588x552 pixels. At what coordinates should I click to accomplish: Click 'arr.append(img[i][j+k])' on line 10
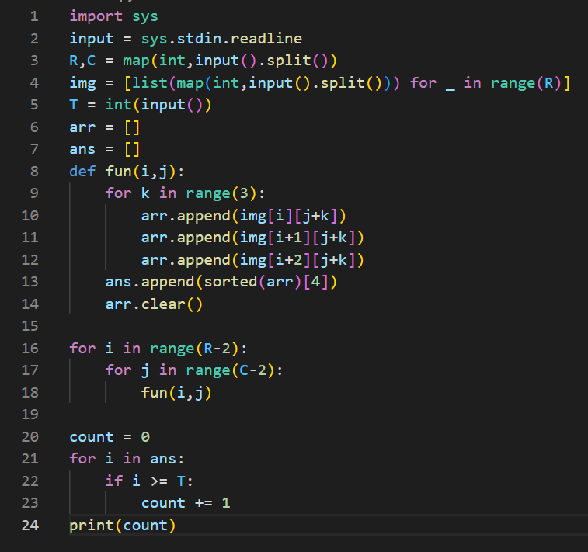pos(243,216)
